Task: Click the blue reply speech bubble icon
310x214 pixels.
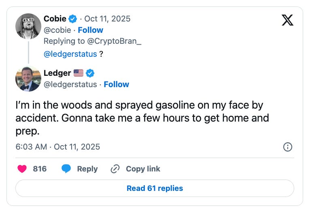Action: tap(66, 169)
